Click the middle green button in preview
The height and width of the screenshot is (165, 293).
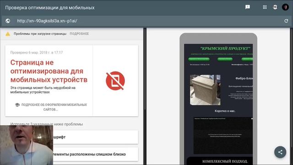[x=225, y=59]
